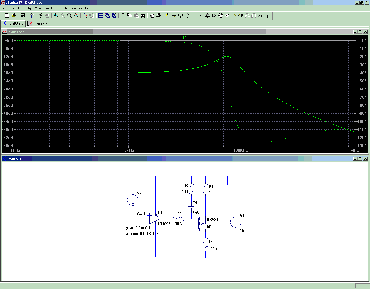Select the Place Capacitor tool
The width and height of the screenshot is (370, 289).
pyautogui.click(x=194, y=16)
